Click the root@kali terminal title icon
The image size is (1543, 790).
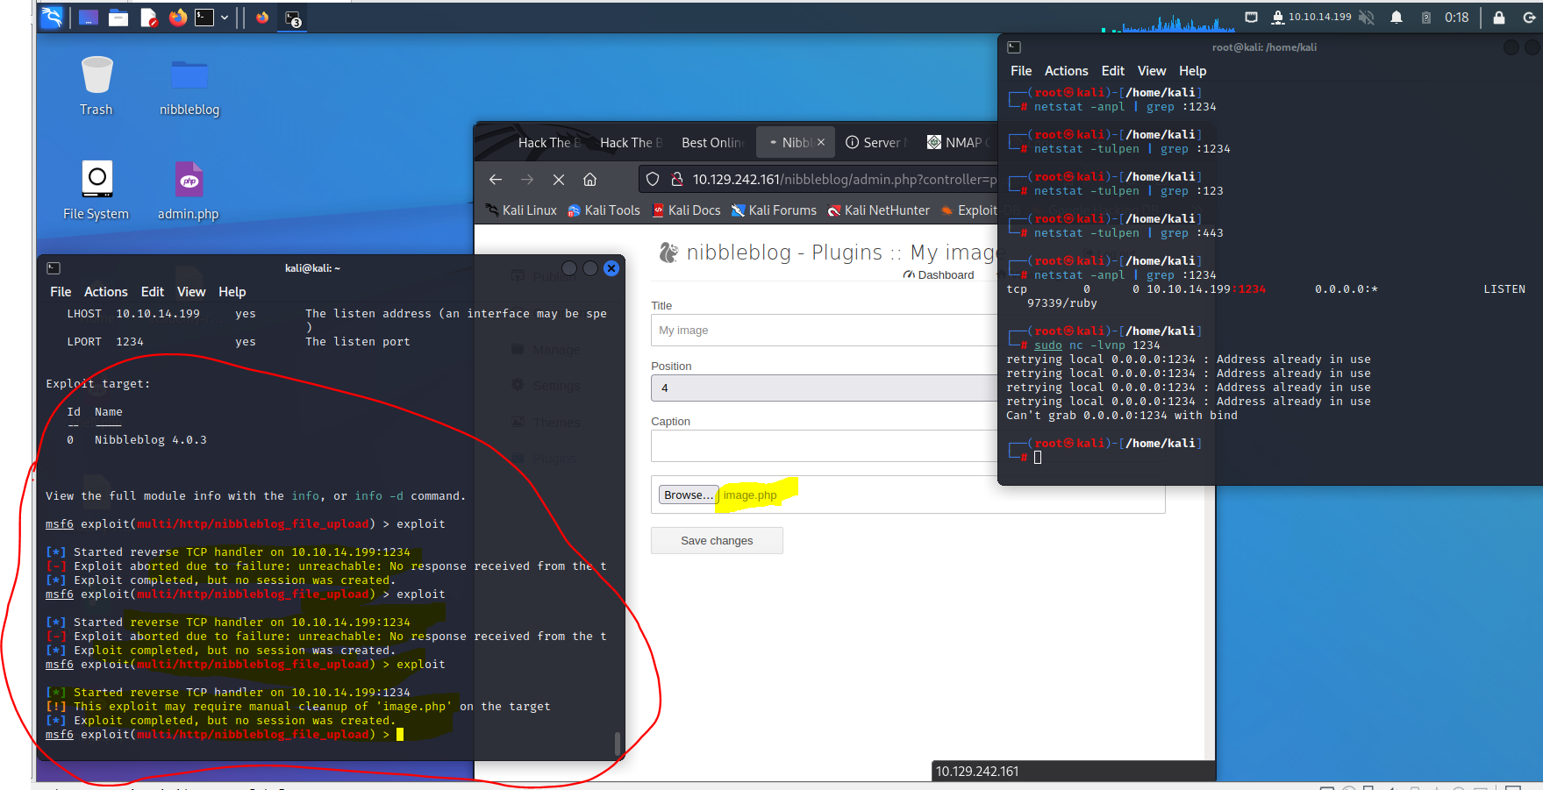click(x=1014, y=47)
